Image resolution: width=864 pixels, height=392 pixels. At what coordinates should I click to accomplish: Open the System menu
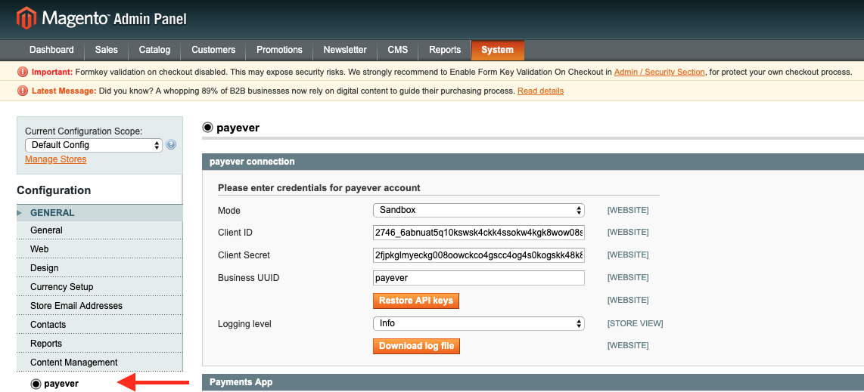pyautogui.click(x=498, y=50)
